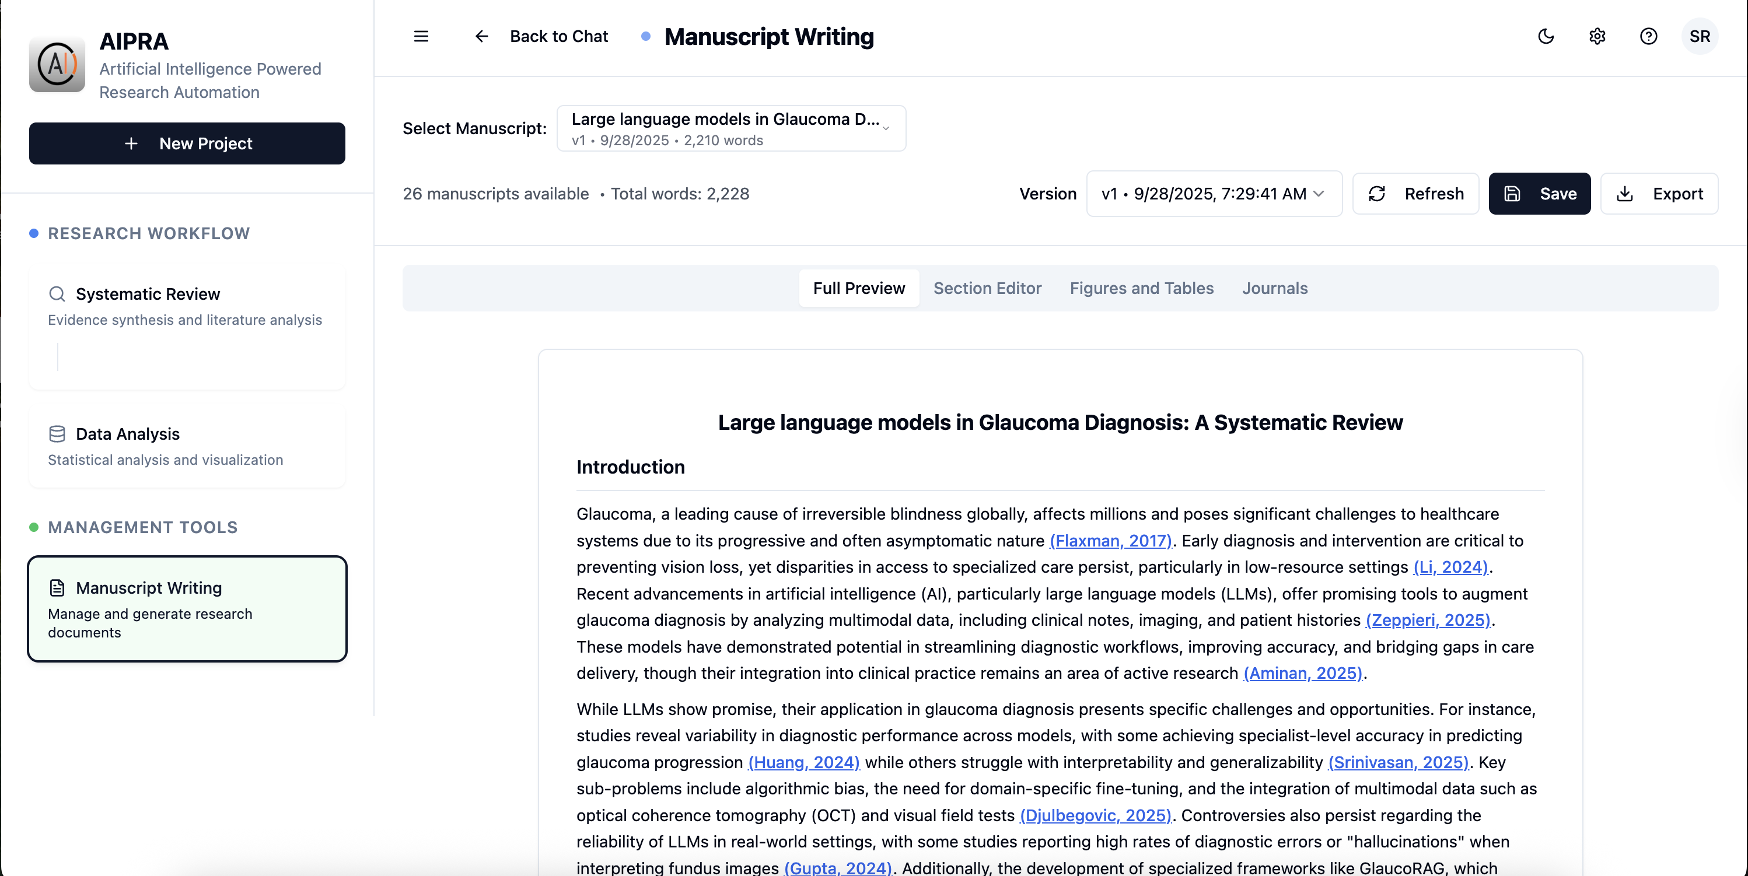This screenshot has height=876, width=1748.
Task: Open the Select Manuscript dropdown
Action: pyautogui.click(x=731, y=128)
